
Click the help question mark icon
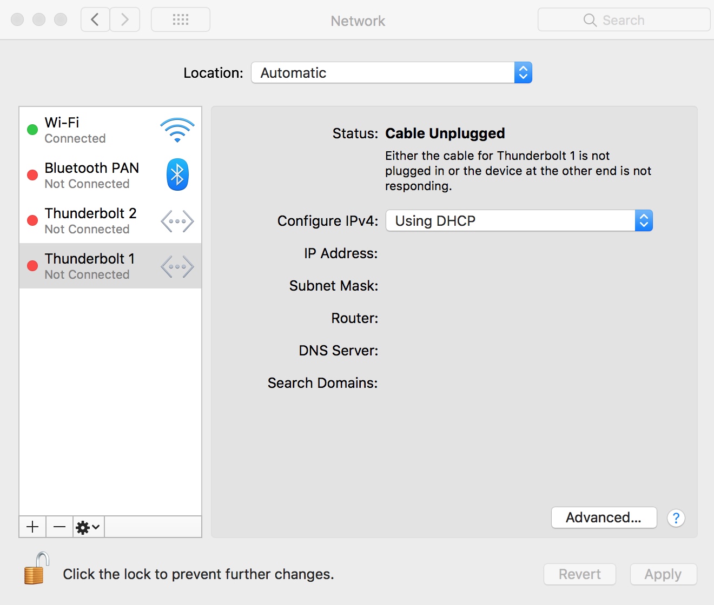(x=676, y=518)
